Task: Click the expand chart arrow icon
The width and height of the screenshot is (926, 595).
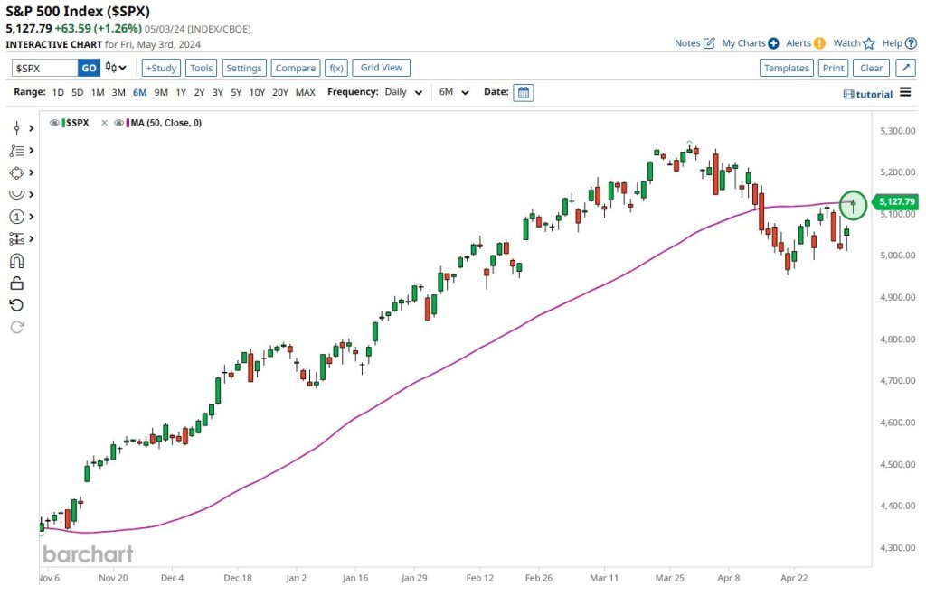Action: click(x=905, y=68)
